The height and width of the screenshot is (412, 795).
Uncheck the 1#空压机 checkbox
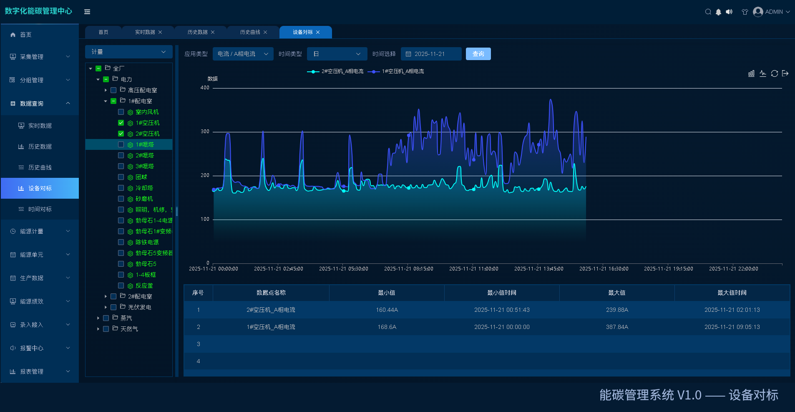pyautogui.click(x=121, y=123)
